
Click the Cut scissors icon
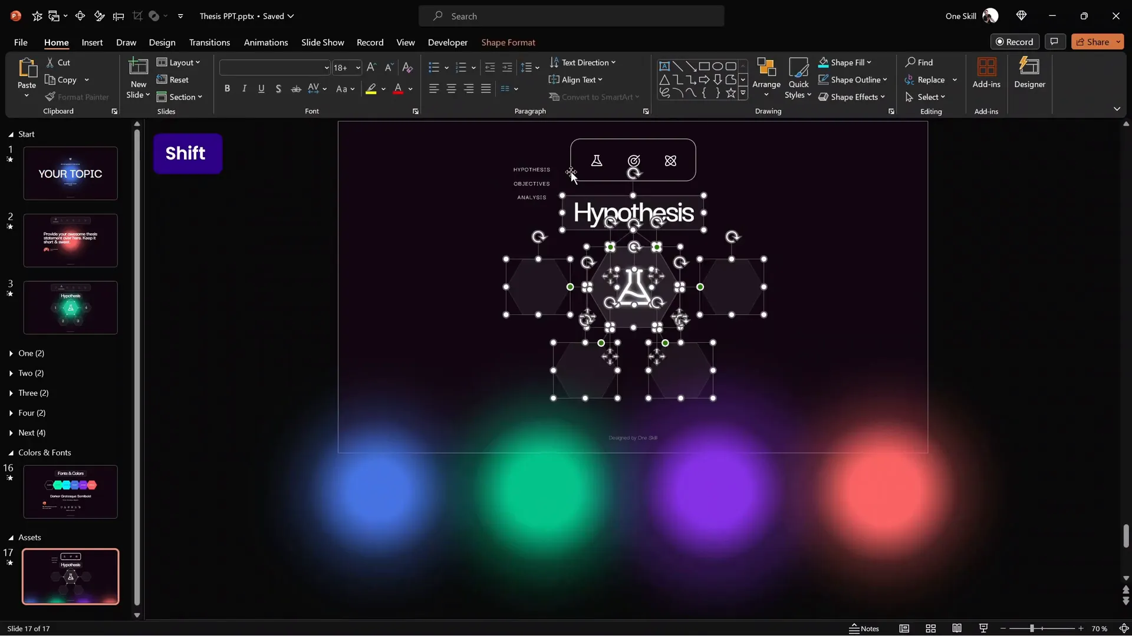tap(50, 62)
